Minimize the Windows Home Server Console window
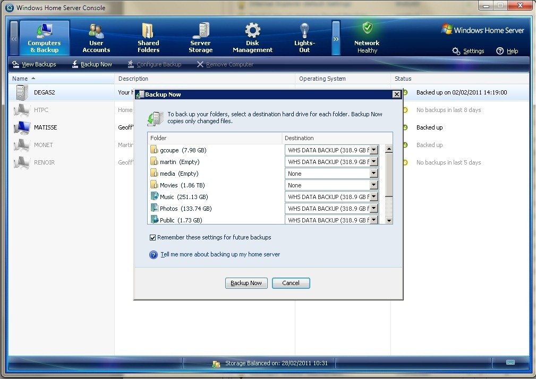This screenshot has width=536, height=379. (486, 6)
